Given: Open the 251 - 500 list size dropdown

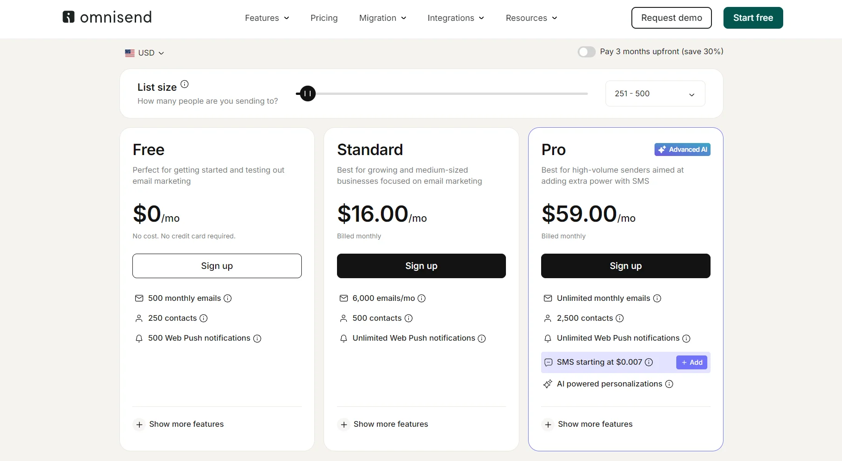Looking at the screenshot, I should tap(655, 93).
